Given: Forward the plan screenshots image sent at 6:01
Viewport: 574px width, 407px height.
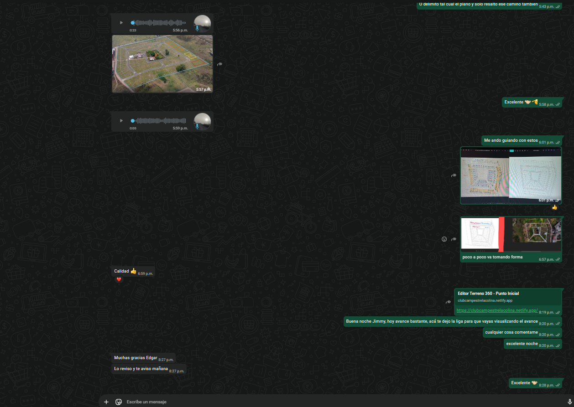Looking at the screenshot, I should tap(454, 175).
